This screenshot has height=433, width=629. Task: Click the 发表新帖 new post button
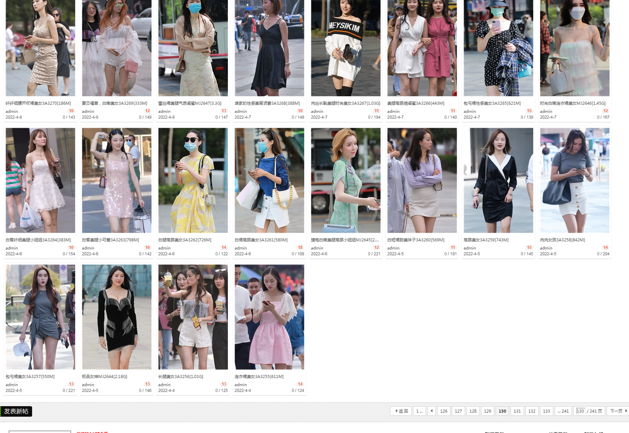(16, 411)
